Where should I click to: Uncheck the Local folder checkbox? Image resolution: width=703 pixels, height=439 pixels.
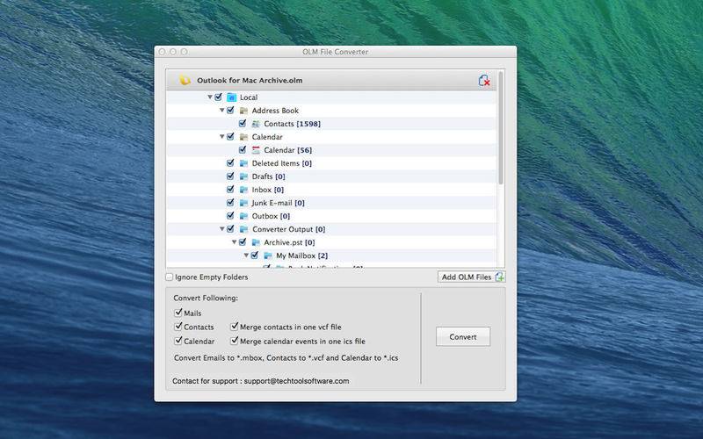(218, 97)
